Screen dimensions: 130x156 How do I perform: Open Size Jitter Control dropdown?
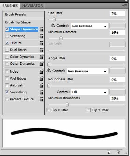click(89, 26)
